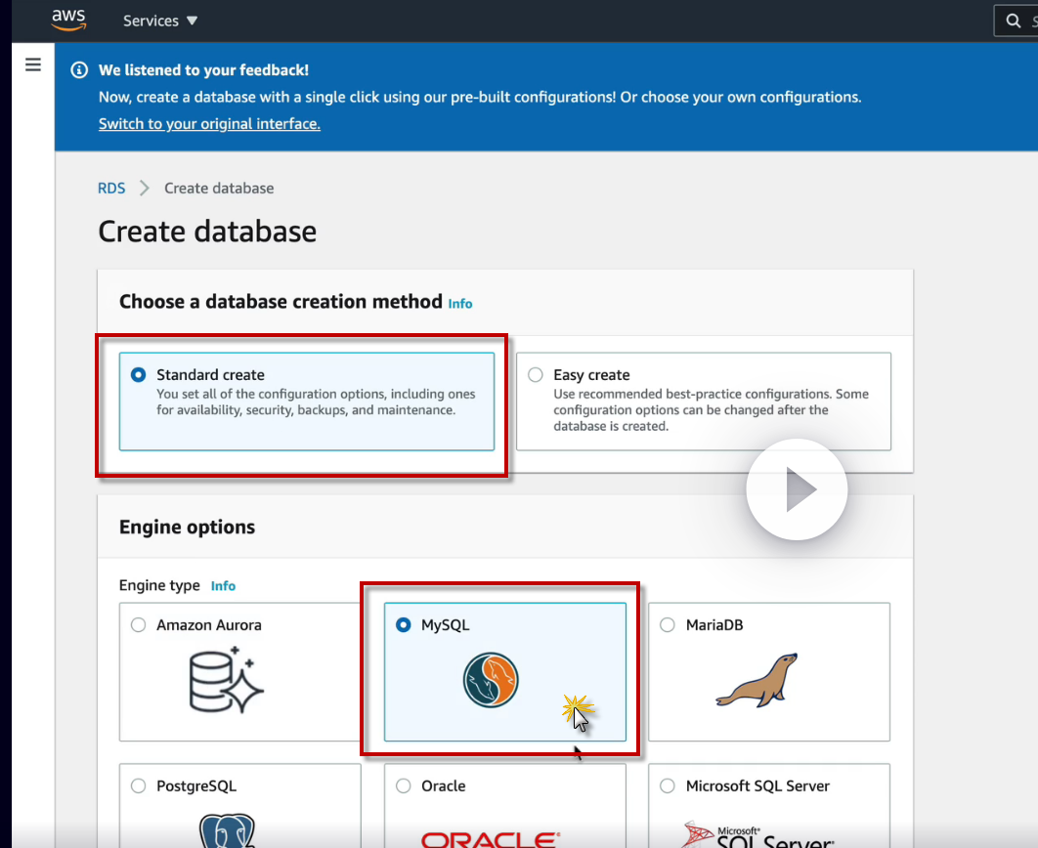
Task: Click the MariaDB sea lion logo
Action: [x=757, y=680]
